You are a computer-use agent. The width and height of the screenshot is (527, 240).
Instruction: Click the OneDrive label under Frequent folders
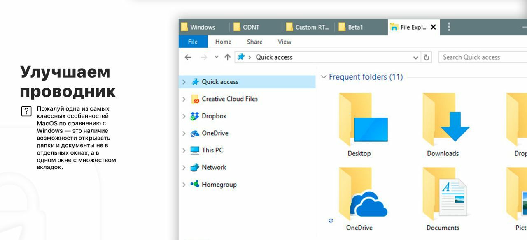pyautogui.click(x=359, y=228)
